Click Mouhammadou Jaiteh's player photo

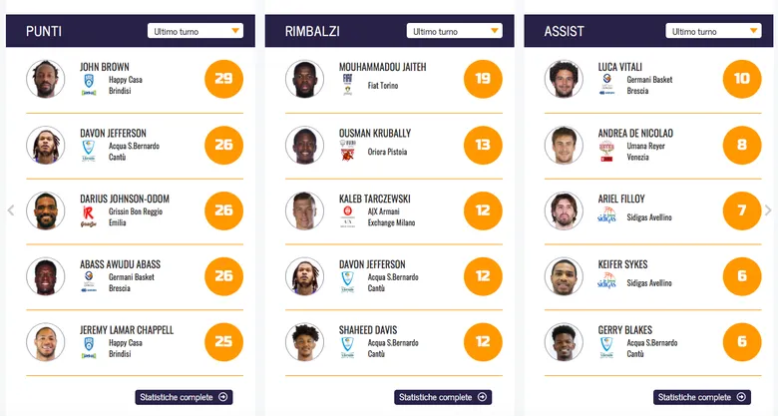point(304,79)
